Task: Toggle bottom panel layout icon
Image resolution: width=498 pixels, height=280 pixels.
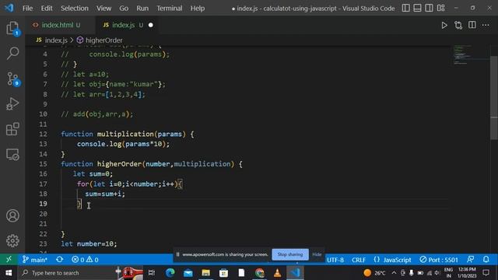Action: click(x=417, y=8)
